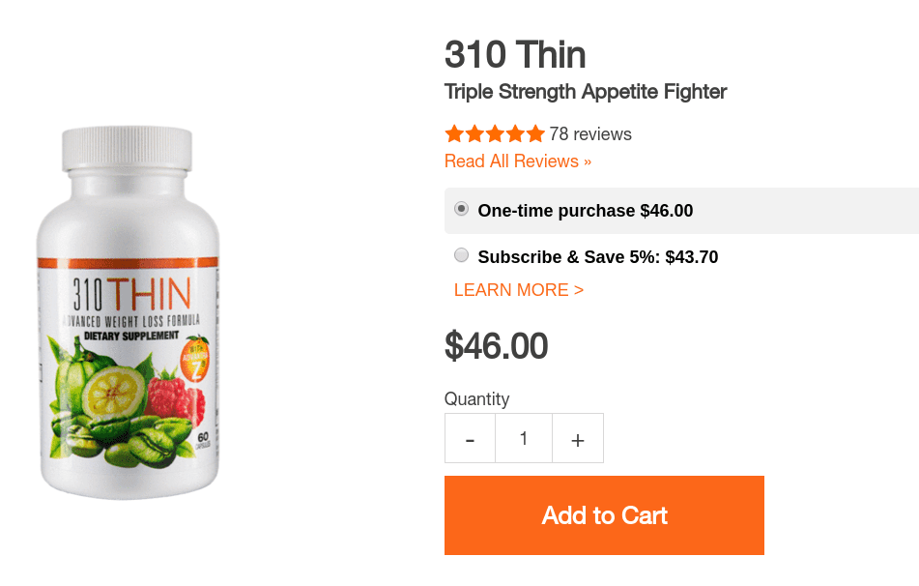Click the first rating star
The image size is (919, 586).
tap(454, 134)
